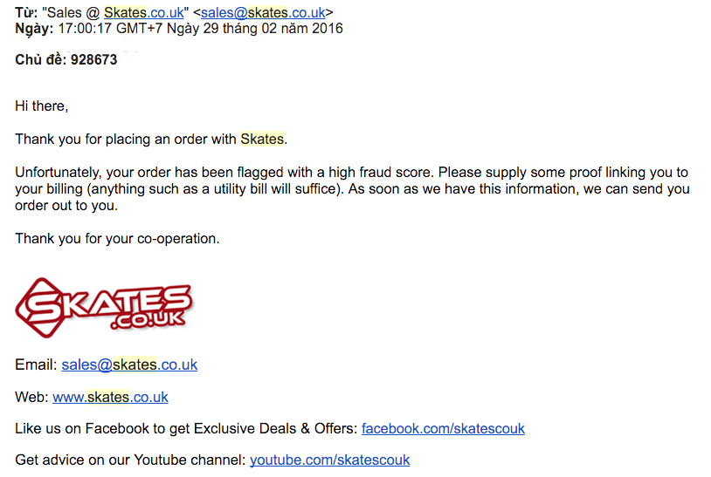The height and width of the screenshot is (477, 711).
Task: Open the sales@skates.co.uk link beside Email label
Action: (129, 365)
